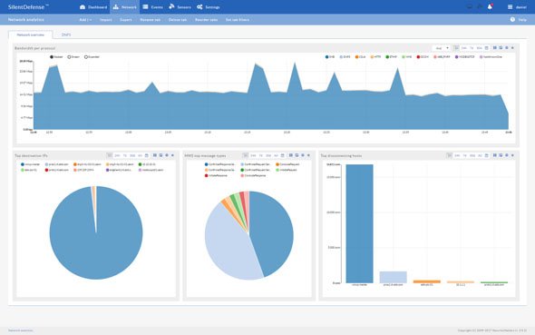535x335 pixels.
Task: Set Bandwidth per protocol range to 7d
Action: pyautogui.click(x=472, y=48)
